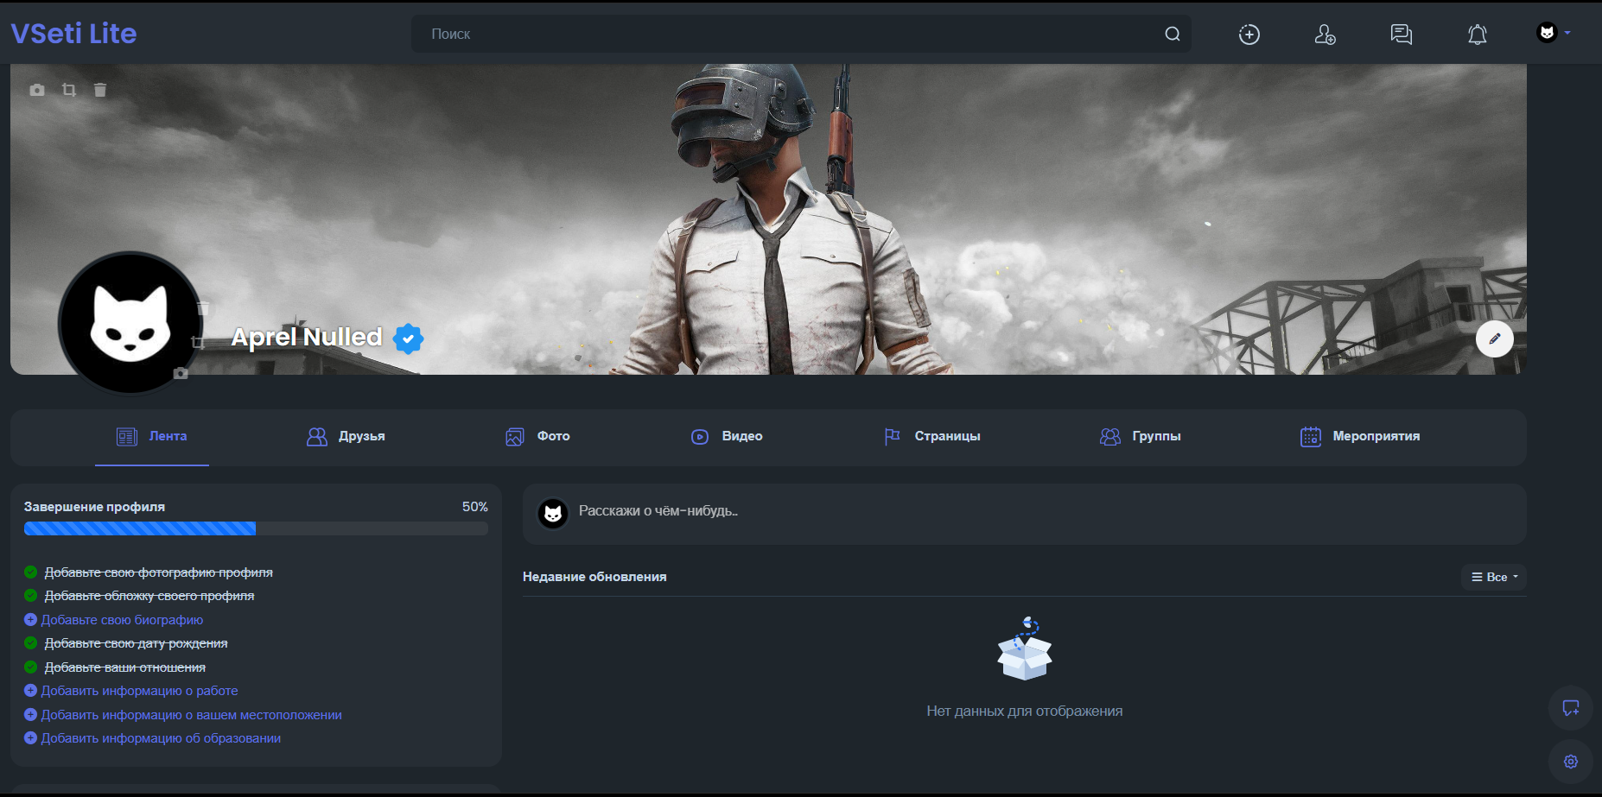This screenshot has width=1602, height=797.
Task: Switch to the Фото tab
Action: (x=537, y=437)
